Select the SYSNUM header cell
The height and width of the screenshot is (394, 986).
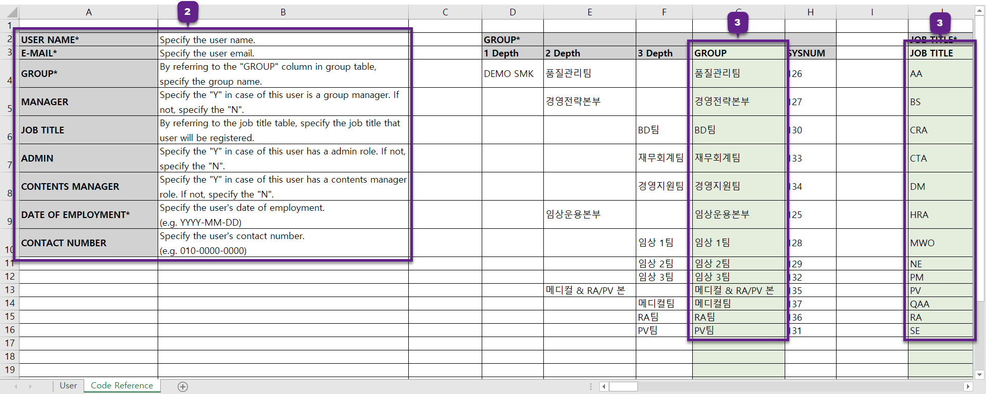pyautogui.click(x=810, y=53)
